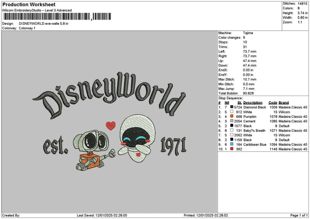The image size is (310, 219).
Task: Click the Machine value 'Tajima'
Action: tap(248, 33)
